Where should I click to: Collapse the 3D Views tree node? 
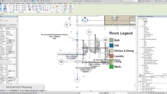coord(140,26)
